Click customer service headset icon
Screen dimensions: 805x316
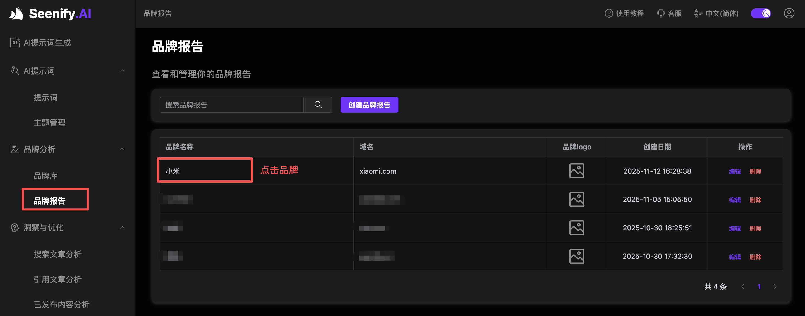click(x=661, y=13)
